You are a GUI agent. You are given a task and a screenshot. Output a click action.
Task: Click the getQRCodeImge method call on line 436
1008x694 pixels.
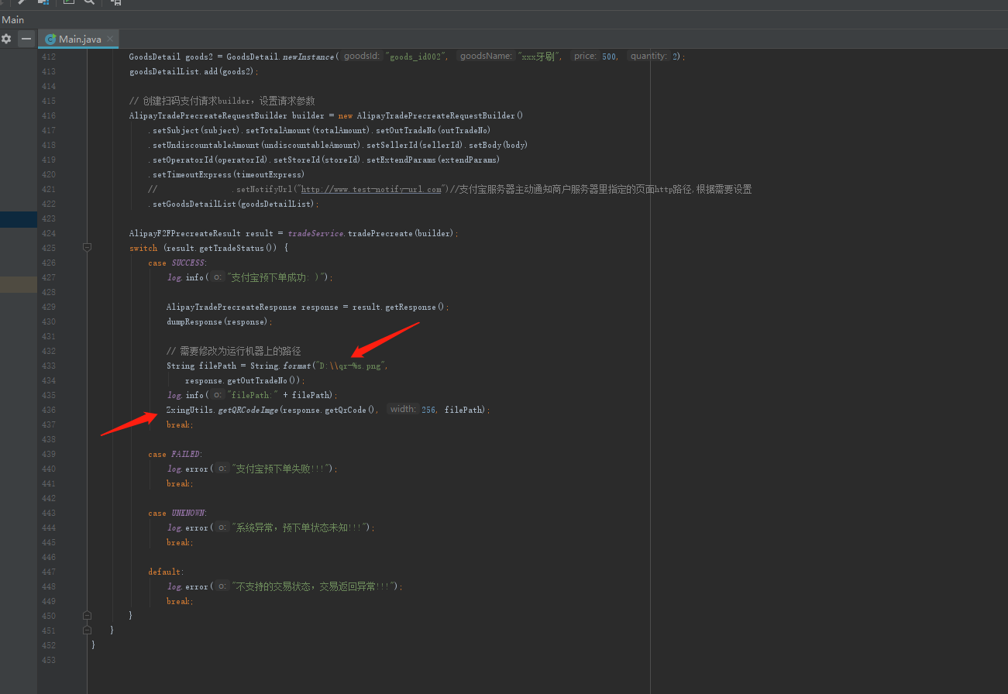pos(248,410)
